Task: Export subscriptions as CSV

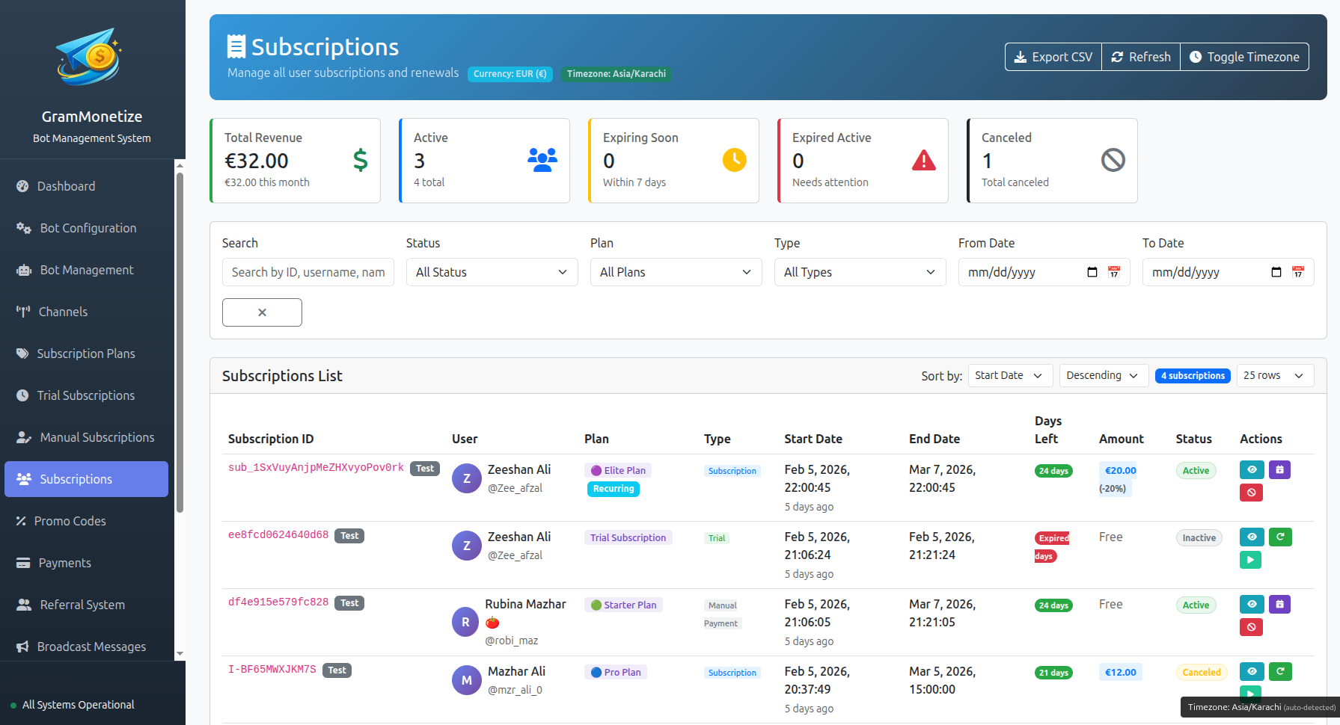Action: (x=1052, y=57)
